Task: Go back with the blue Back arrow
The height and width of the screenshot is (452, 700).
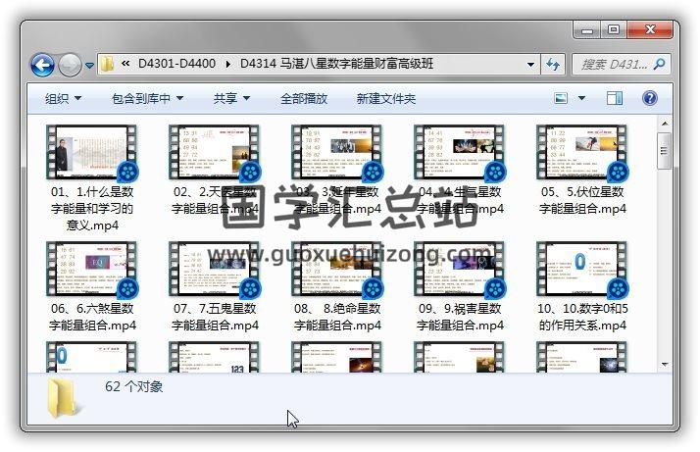Action: coord(42,66)
